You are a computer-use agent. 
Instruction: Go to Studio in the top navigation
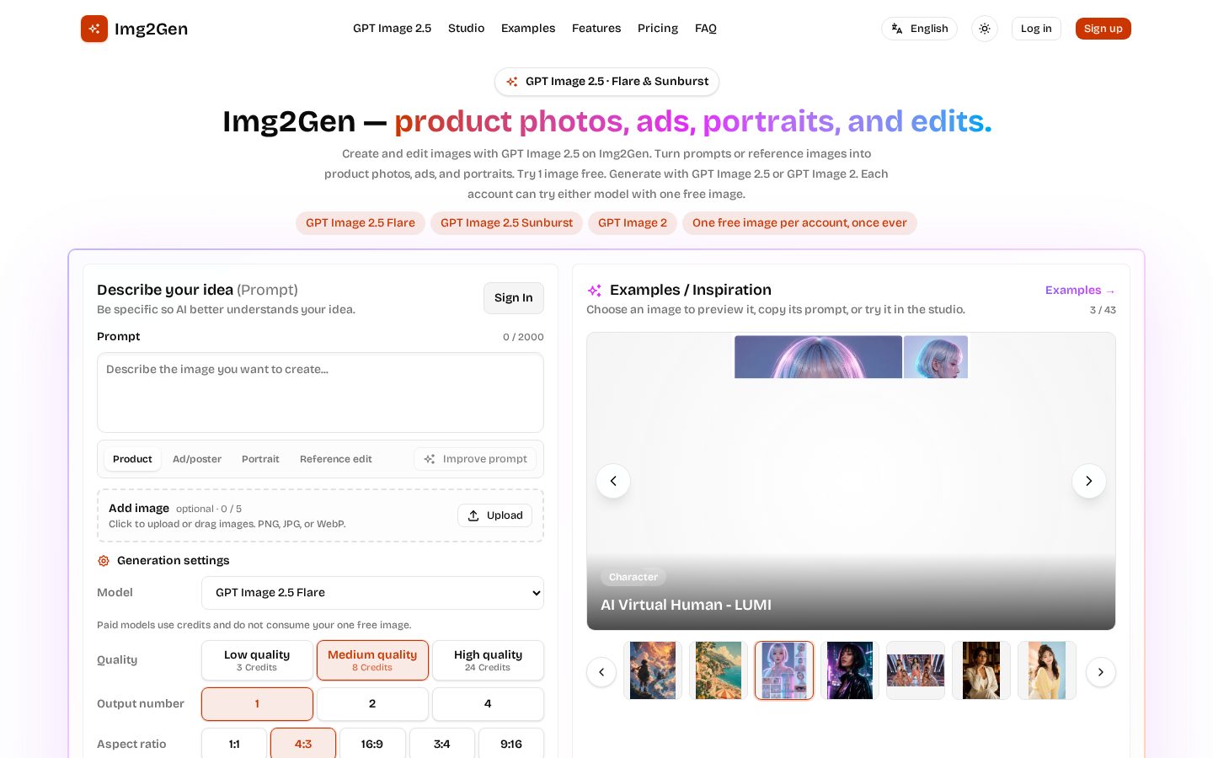pos(466,29)
